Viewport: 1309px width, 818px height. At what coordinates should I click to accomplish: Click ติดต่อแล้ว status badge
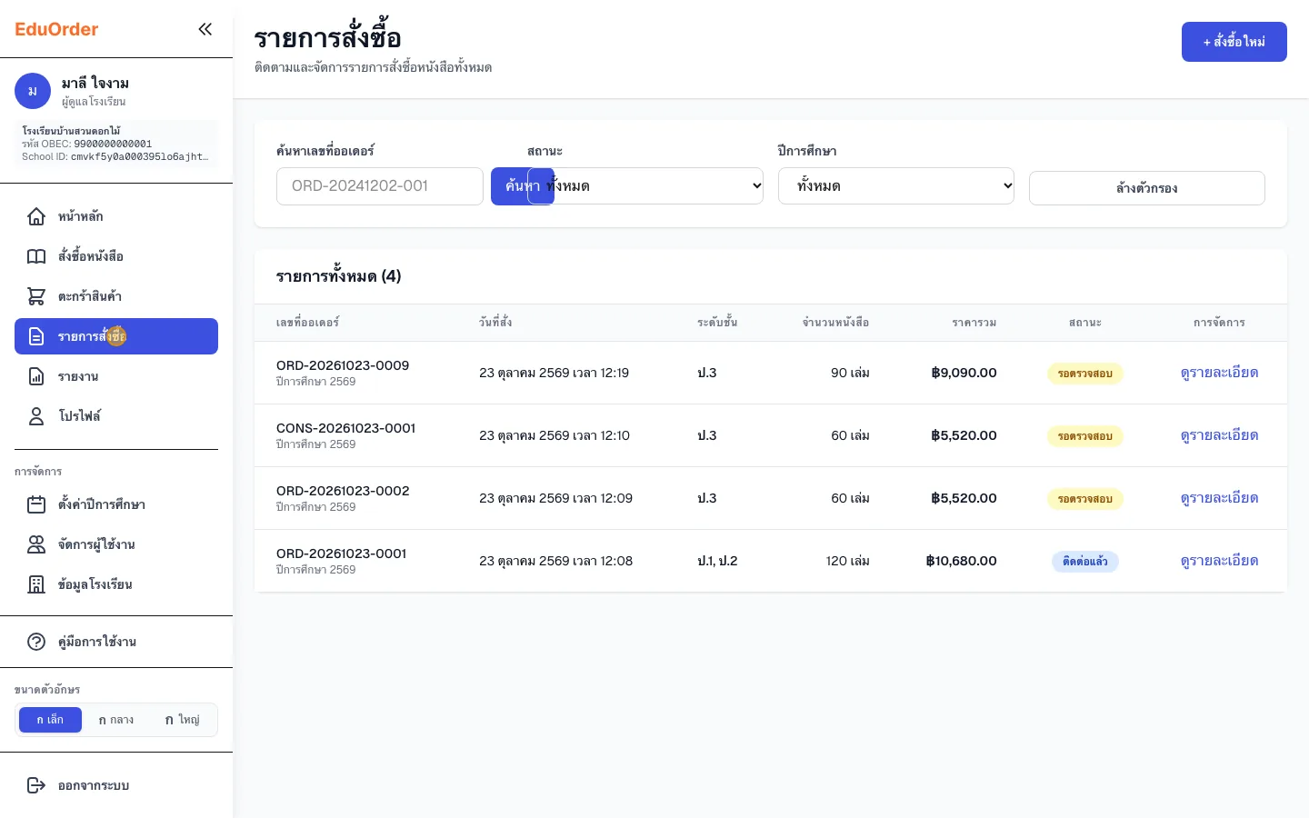point(1085,562)
